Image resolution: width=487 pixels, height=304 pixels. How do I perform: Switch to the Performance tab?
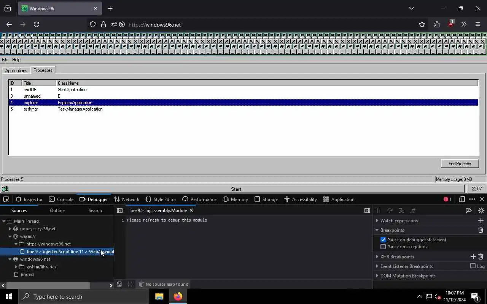point(199,199)
